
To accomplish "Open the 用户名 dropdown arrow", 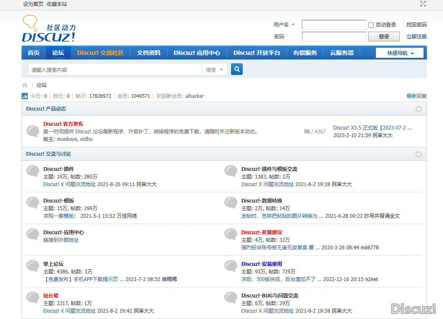I will coord(293,24).
